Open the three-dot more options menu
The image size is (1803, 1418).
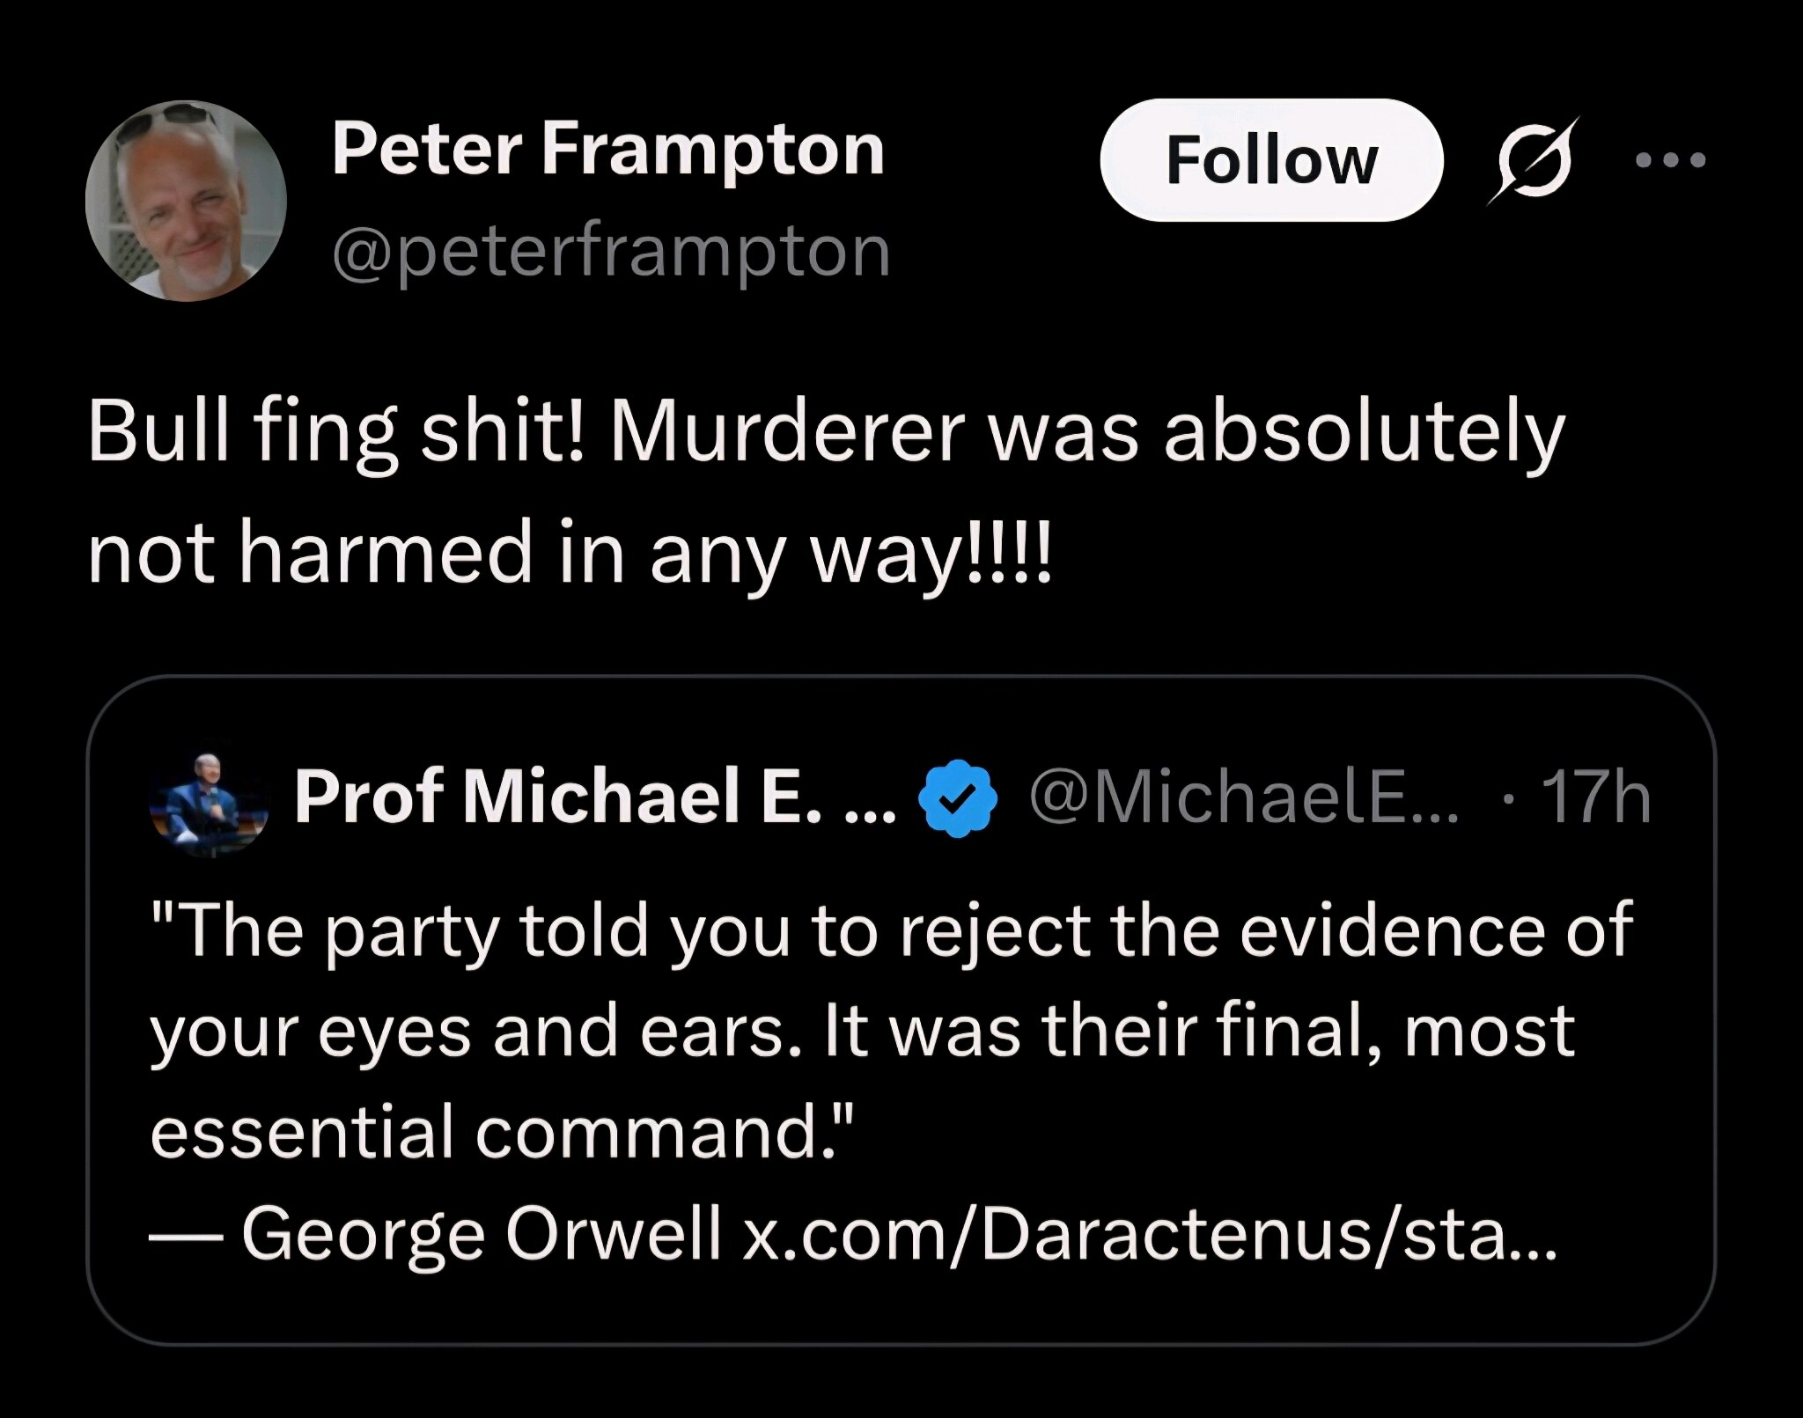[1670, 160]
